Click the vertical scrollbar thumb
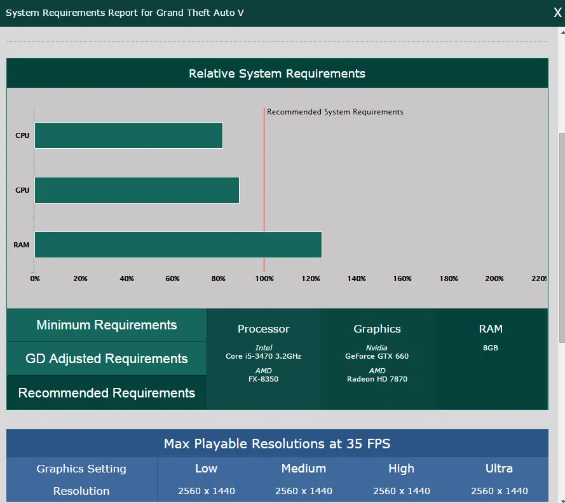This screenshot has height=503, width=565. point(562,238)
